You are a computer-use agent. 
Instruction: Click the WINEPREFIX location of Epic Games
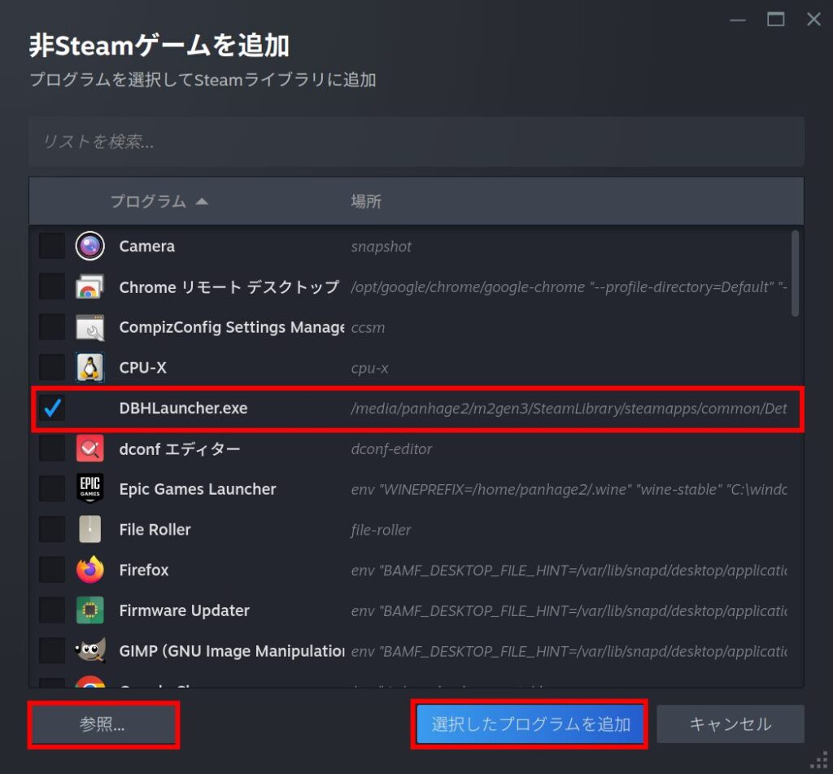(569, 489)
